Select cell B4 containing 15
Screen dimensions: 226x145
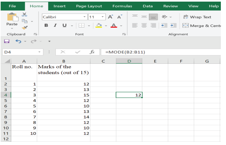point(63,95)
